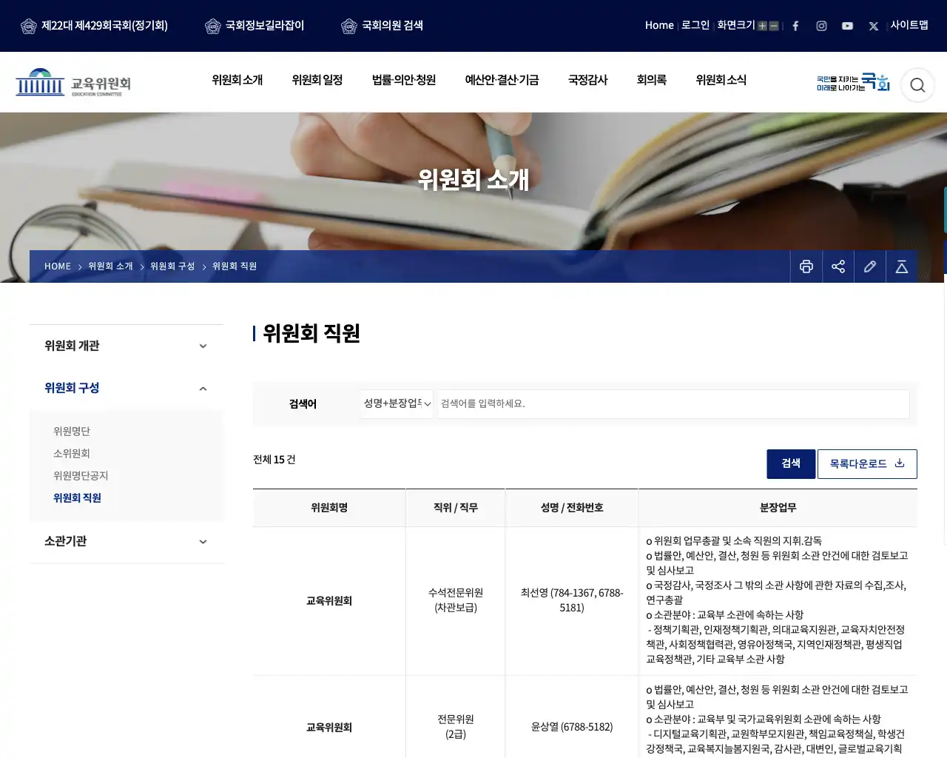Select 위원명단 in sidebar
The width and height of the screenshot is (947, 758).
coord(72,432)
